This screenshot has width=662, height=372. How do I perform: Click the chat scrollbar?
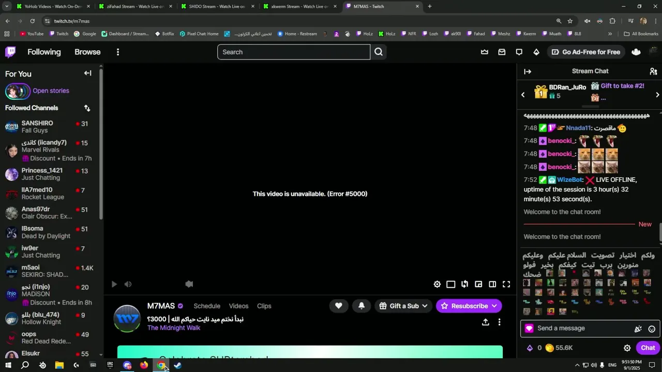pyautogui.click(x=660, y=233)
